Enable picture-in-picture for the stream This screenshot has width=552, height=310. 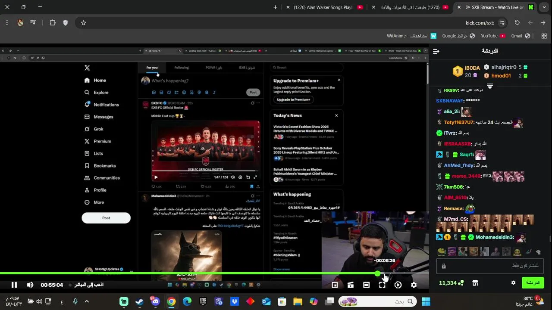tap(335, 285)
